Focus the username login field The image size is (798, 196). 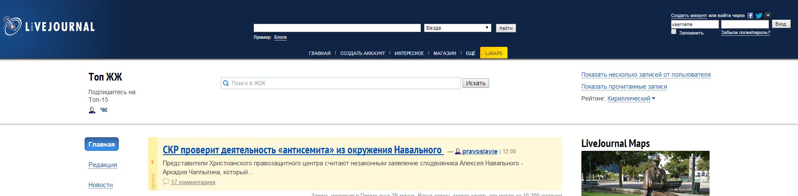[695, 24]
